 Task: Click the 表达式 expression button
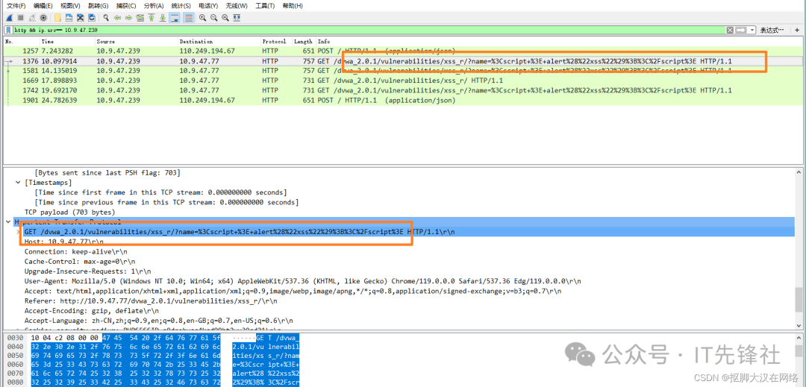(771, 30)
